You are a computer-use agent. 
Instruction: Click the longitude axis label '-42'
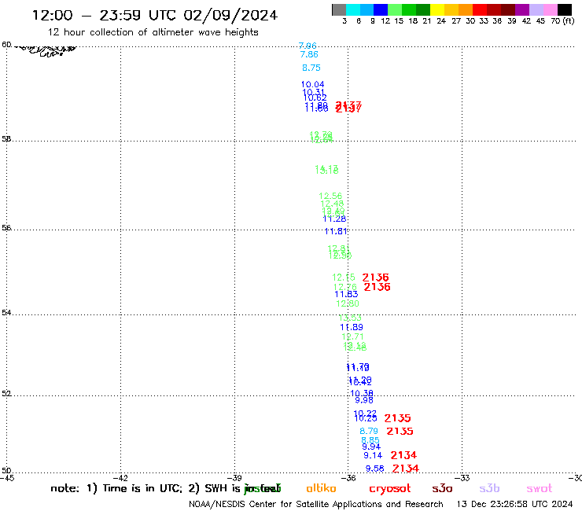tap(120, 478)
